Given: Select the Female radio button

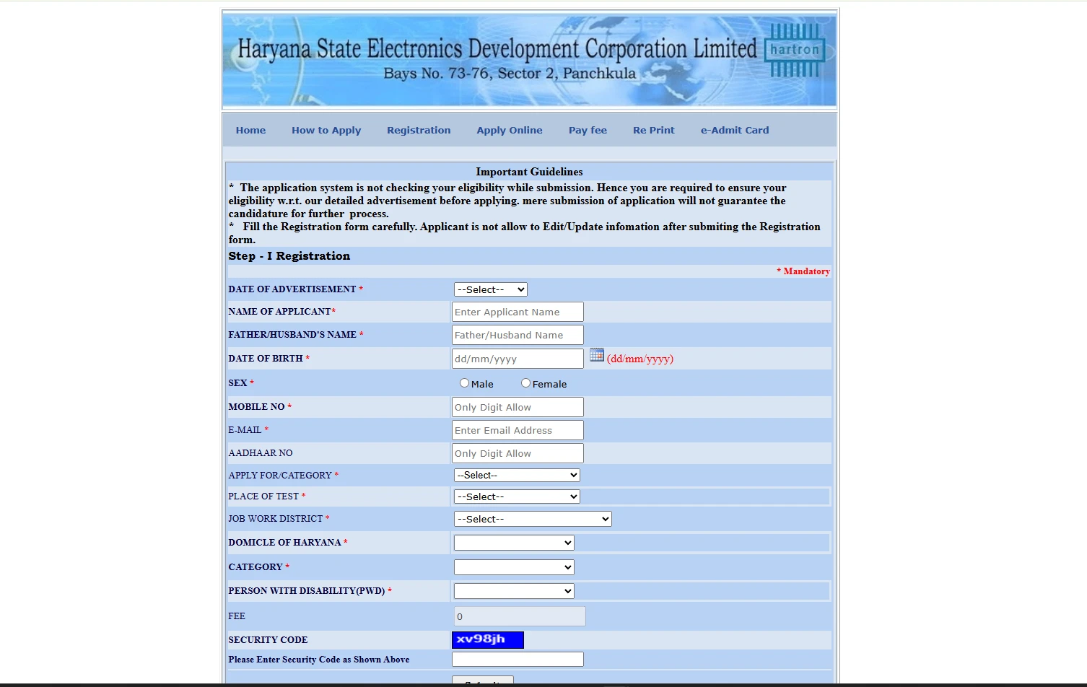Looking at the screenshot, I should tap(525, 383).
